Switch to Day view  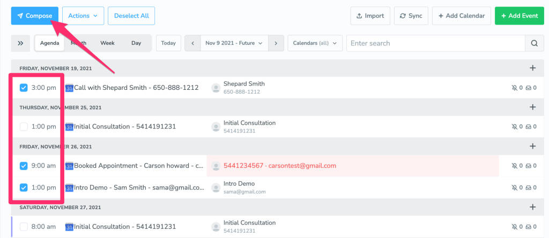[136, 43]
